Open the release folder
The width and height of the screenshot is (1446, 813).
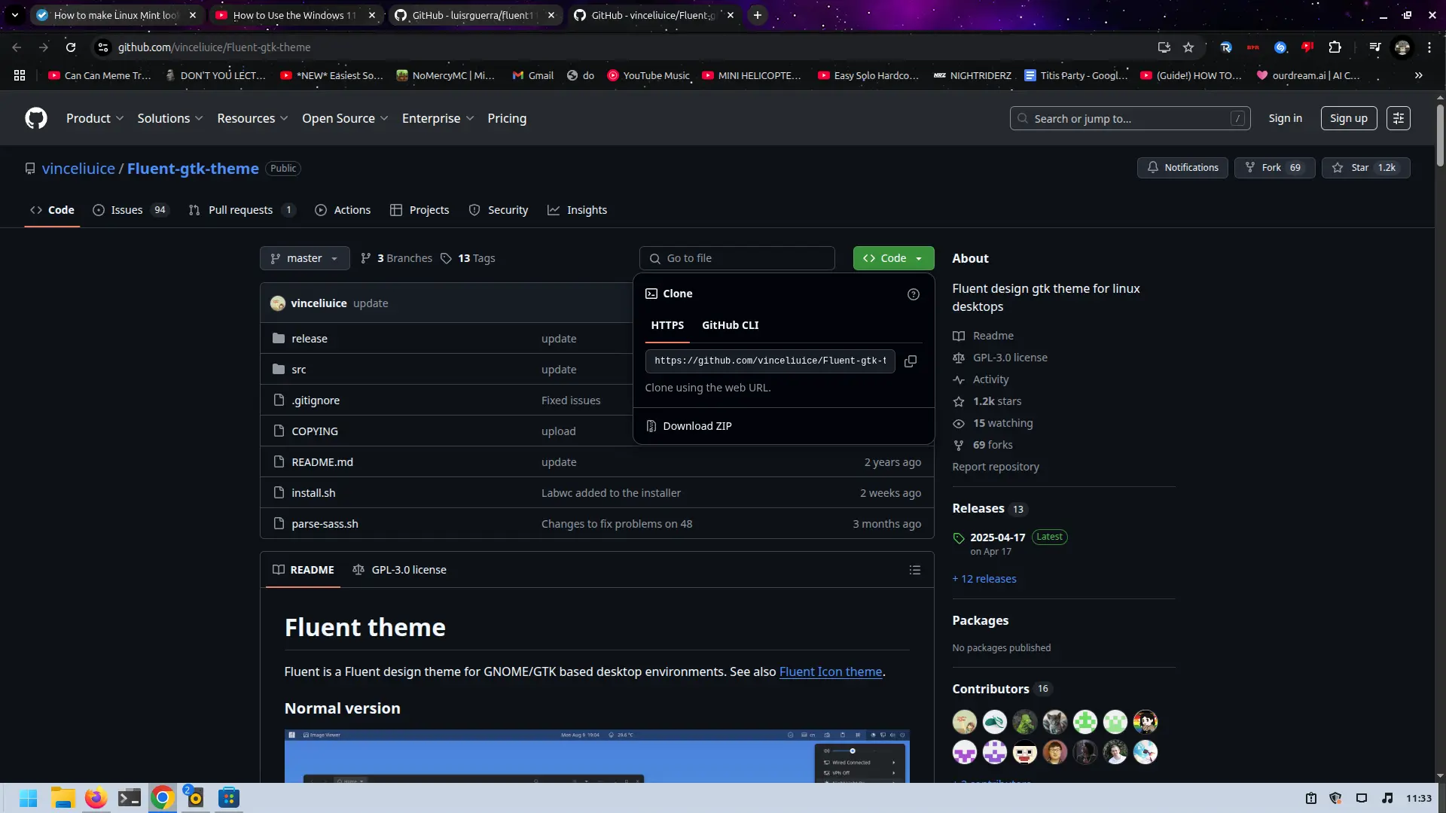(310, 339)
